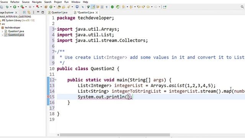The width and height of the screenshot is (245, 138).
Task: Open the New Java Package icon
Action: tap(46, 7)
